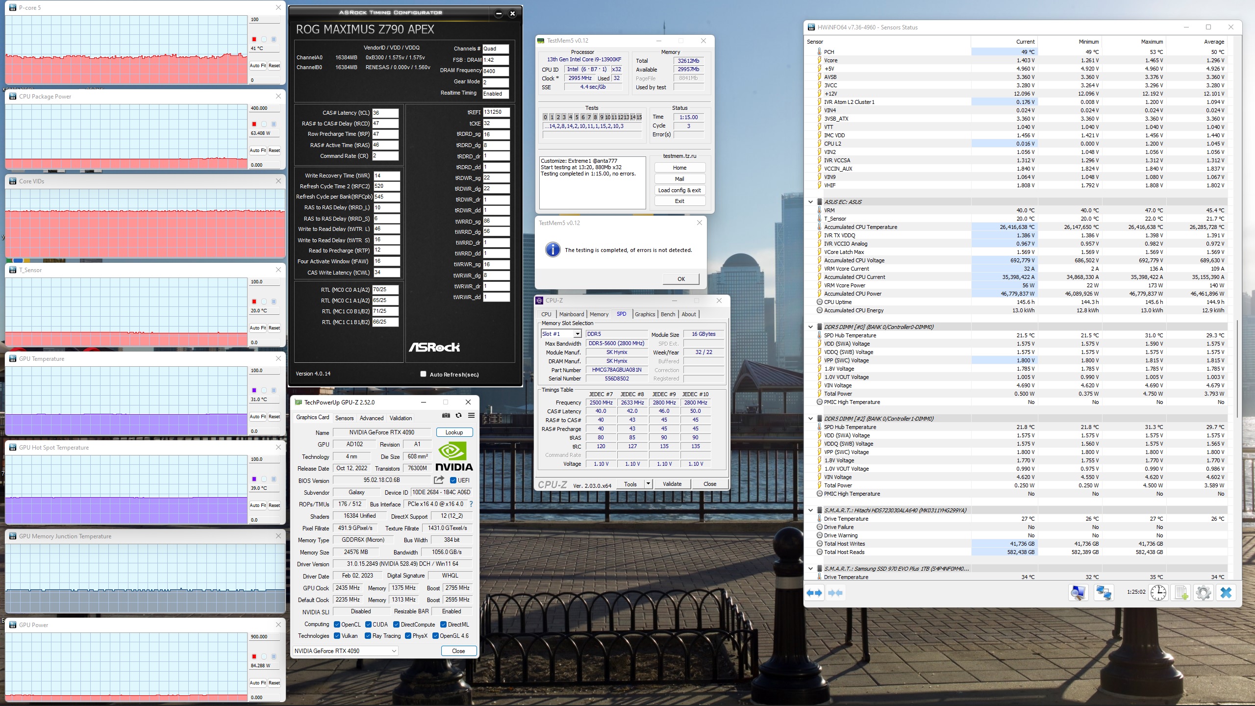This screenshot has height=706, width=1255.
Task: Open Slot #1 memory slot dropdown
Action: 577,334
